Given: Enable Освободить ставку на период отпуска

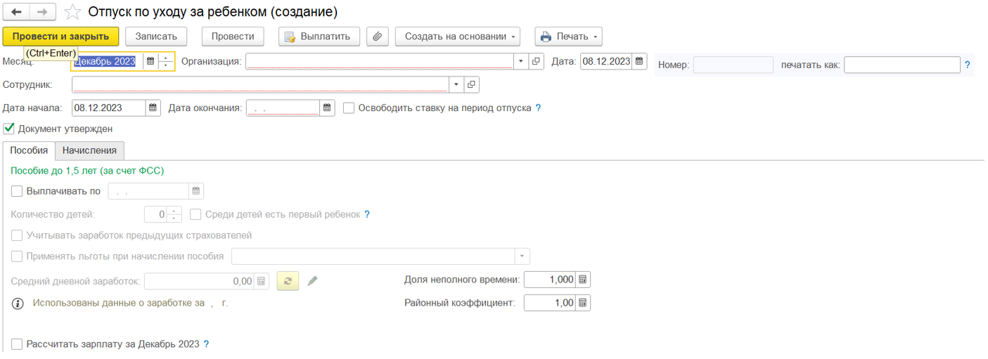Looking at the screenshot, I should tap(349, 108).
